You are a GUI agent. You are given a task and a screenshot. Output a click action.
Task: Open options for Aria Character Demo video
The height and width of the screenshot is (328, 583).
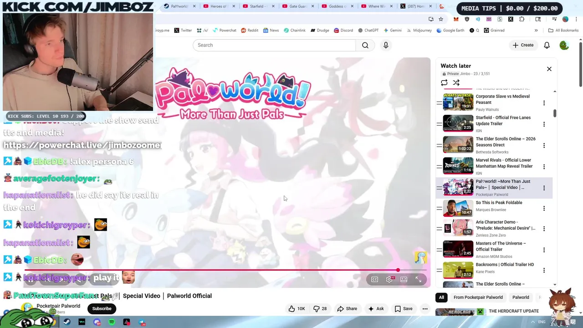[x=544, y=229]
